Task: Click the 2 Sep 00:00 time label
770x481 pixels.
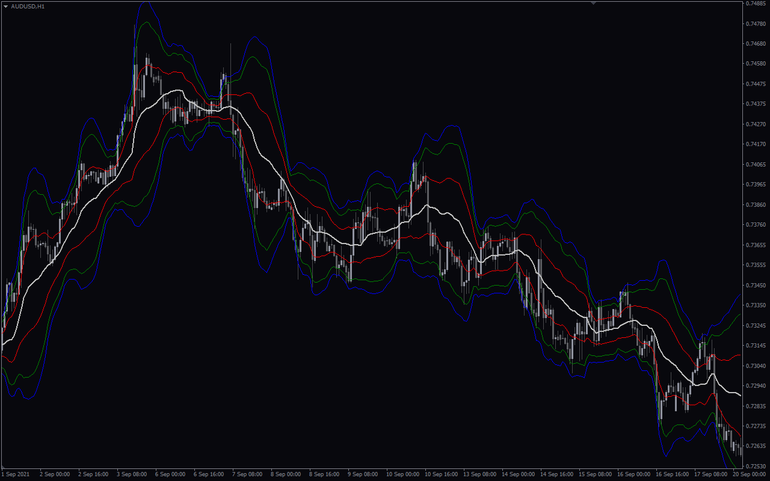Action: pyautogui.click(x=55, y=474)
